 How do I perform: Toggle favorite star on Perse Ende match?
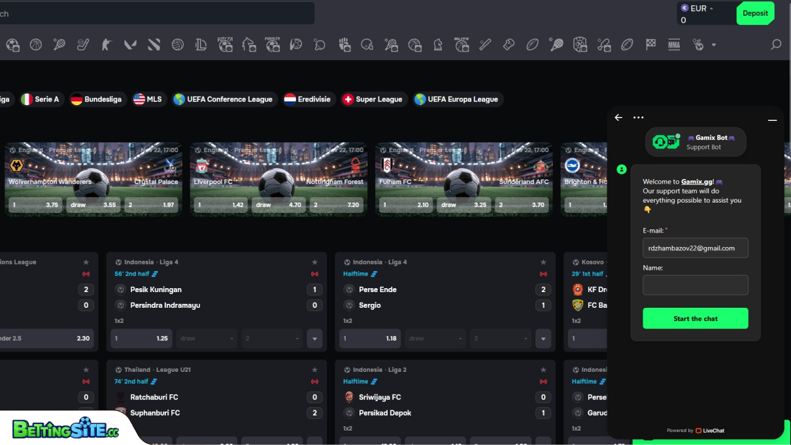(543, 262)
